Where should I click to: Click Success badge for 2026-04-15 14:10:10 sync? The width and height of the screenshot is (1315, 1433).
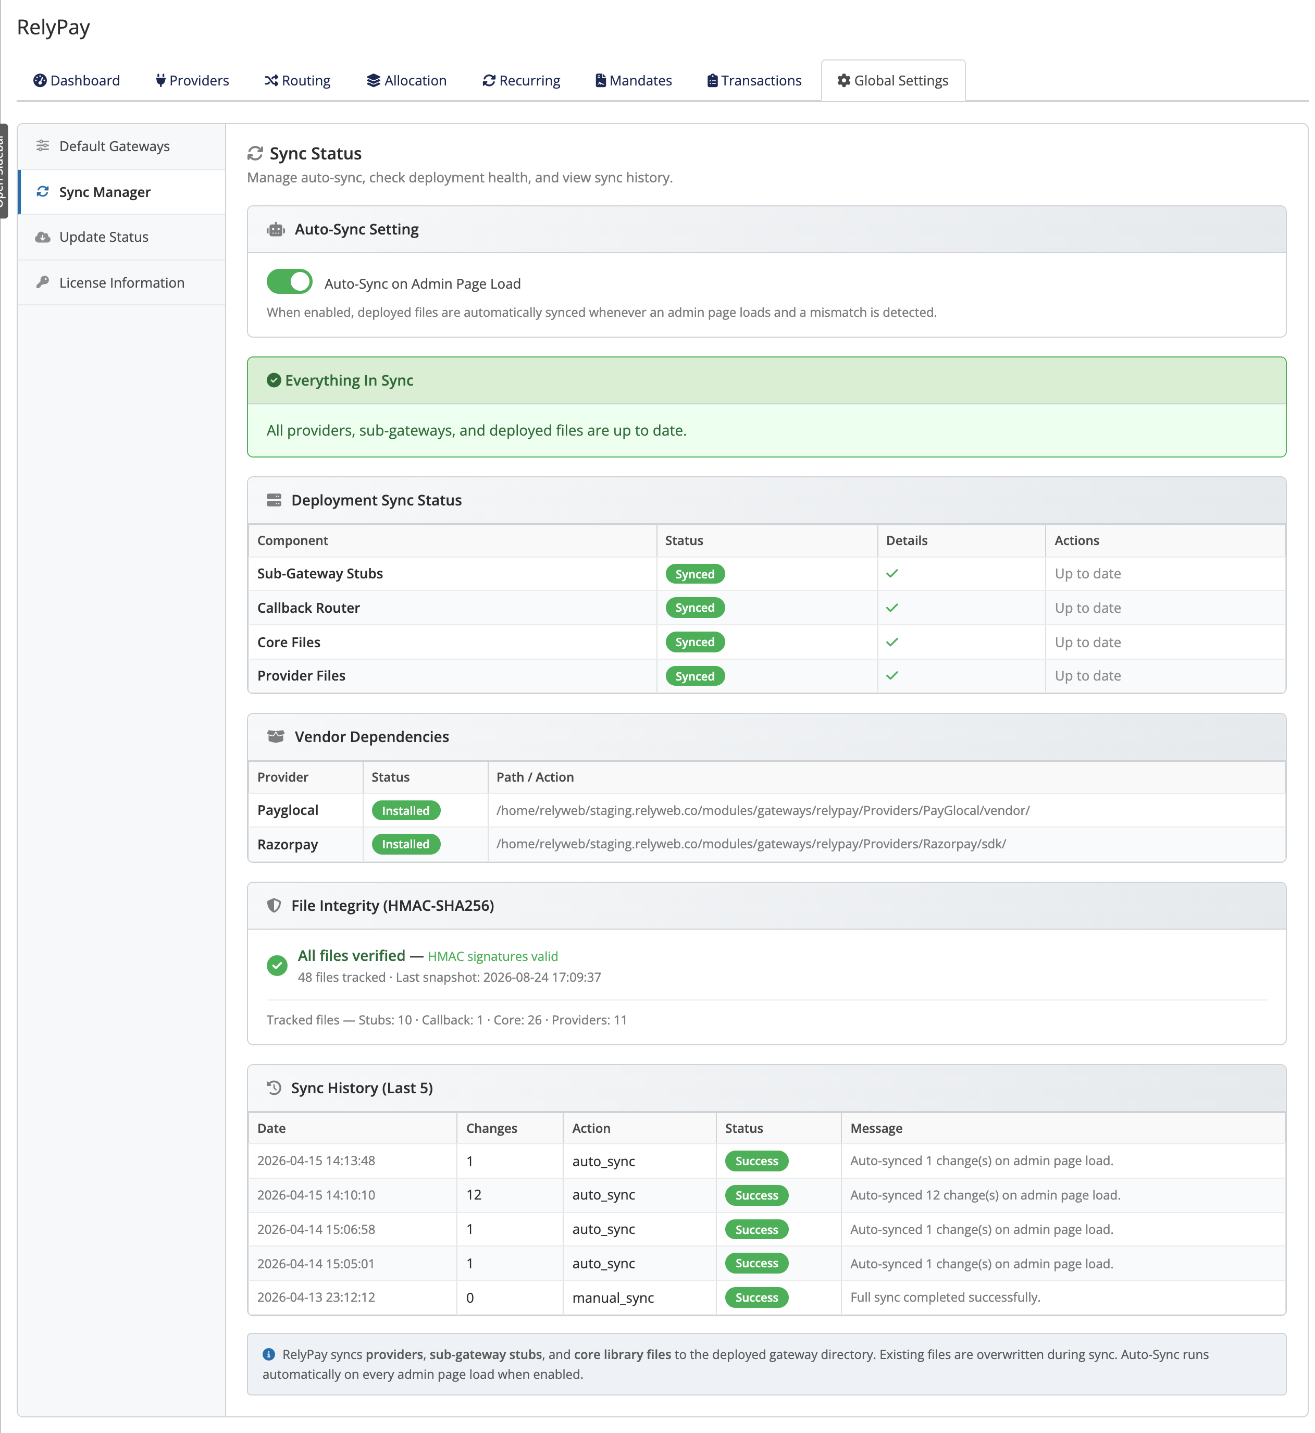click(x=756, y=1195)
